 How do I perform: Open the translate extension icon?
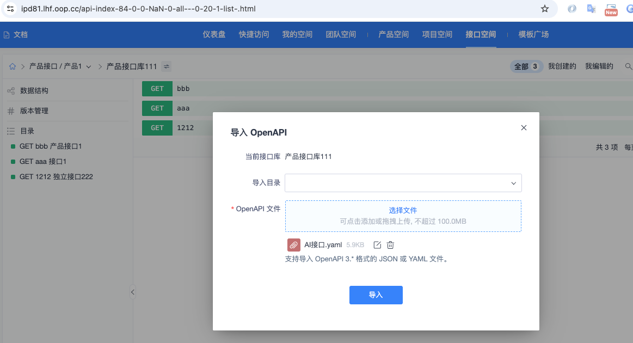coord(591,9)
